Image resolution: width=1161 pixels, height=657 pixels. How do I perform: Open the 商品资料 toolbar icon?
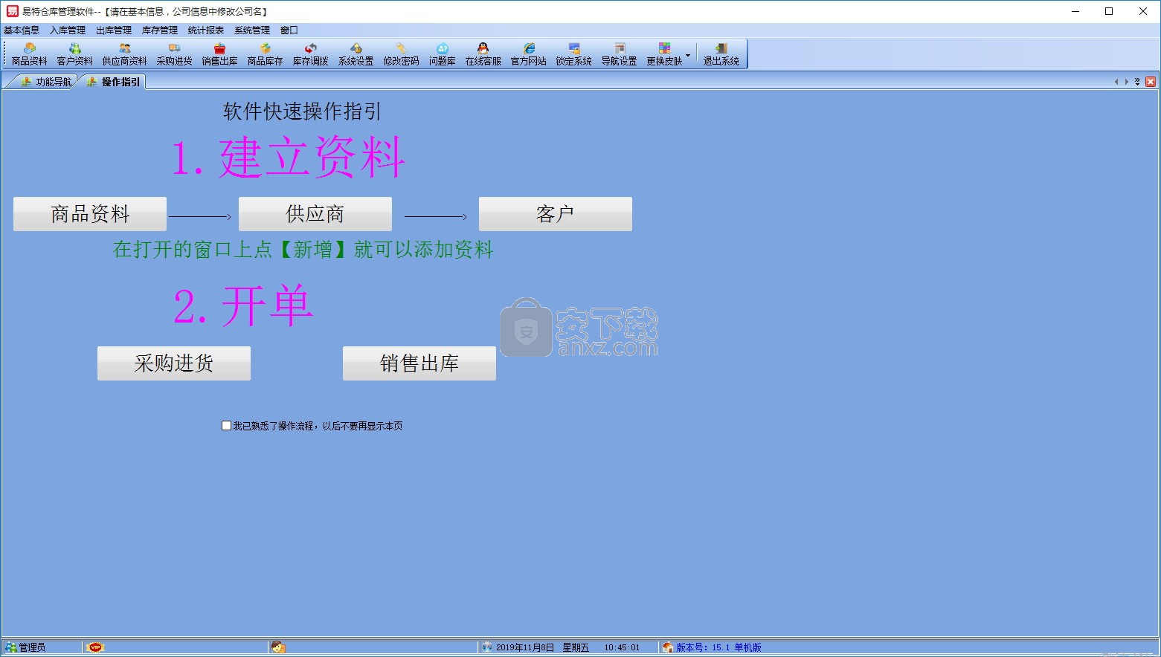(x=30, y=54)
